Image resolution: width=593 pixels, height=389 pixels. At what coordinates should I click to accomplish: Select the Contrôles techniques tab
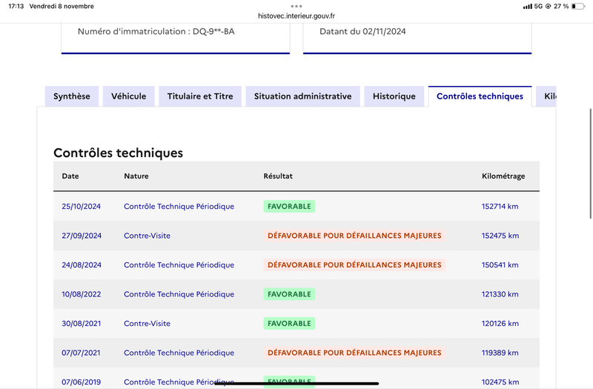480,96
